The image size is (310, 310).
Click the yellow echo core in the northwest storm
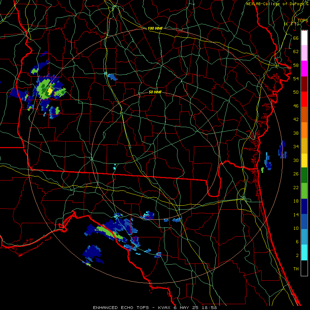(x=50, y=91)
